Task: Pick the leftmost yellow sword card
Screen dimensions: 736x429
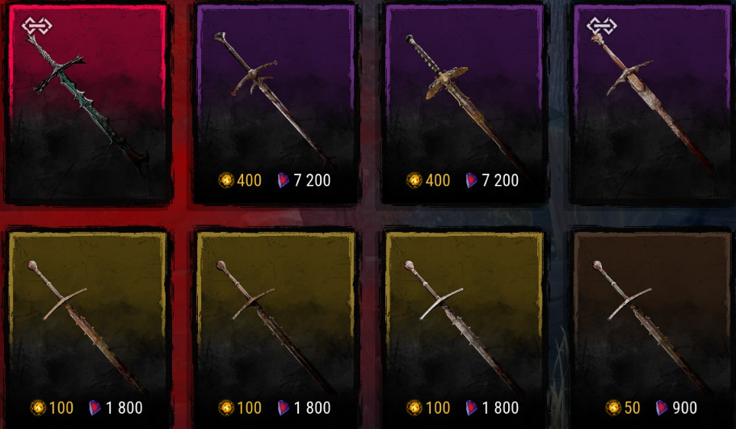Action: click(87, 329)
